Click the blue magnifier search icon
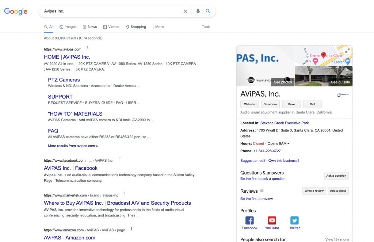The height and width of the screenshot is (242, 374). (208, 11)
